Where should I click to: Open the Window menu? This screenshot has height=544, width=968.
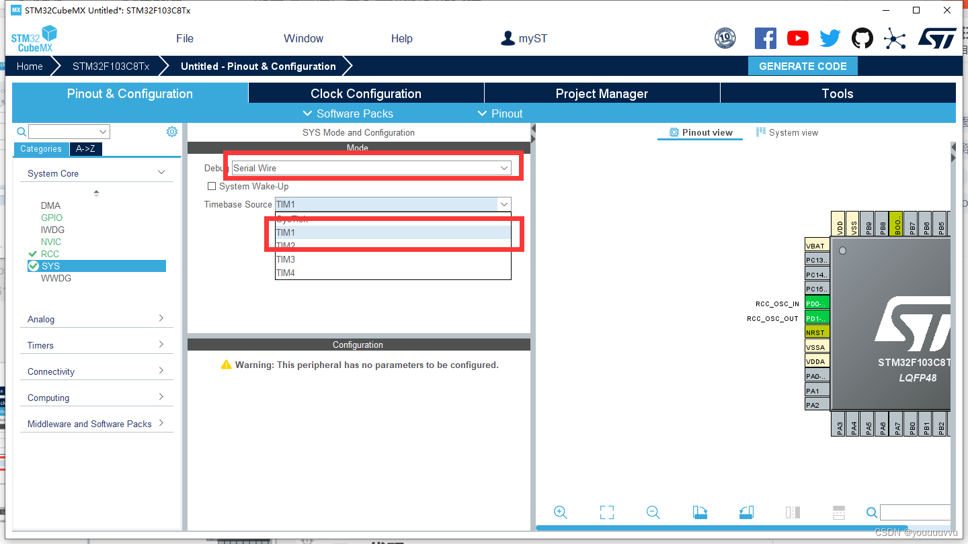pyautogui.click(x=303, y=38)
